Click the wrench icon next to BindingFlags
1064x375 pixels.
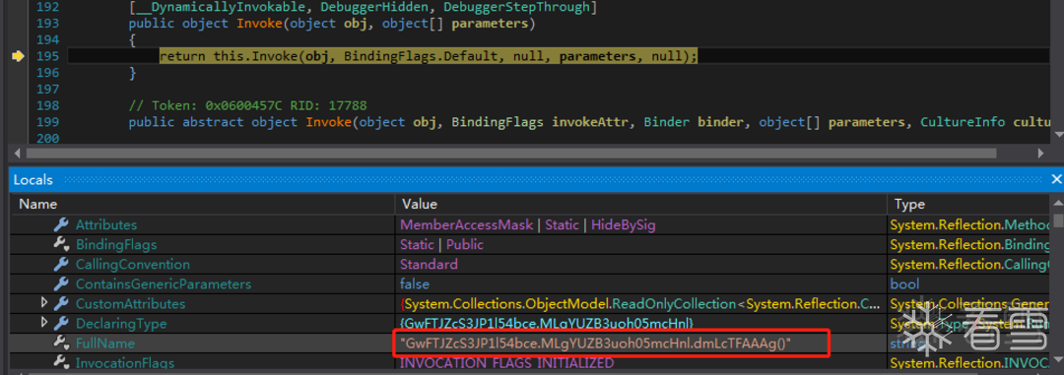[61, 245]
